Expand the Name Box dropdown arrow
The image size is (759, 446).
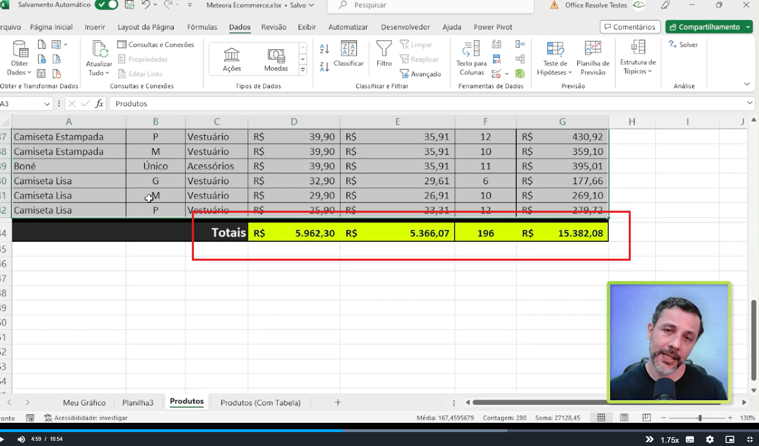point(47,104)
